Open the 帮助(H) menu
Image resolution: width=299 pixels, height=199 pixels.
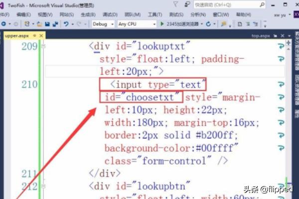pyautogui.click(x=244, y=14)
